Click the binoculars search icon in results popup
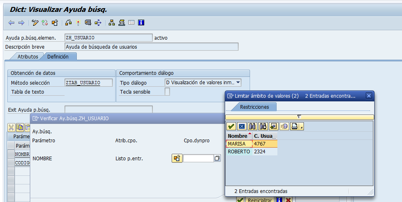This screenshot has width=402, height=202. click(x=252, y=126)
